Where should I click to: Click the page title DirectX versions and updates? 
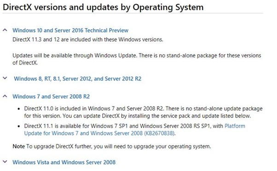tap(103, 7)
